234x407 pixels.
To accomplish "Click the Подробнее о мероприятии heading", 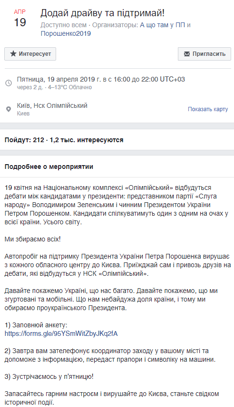I will tap(49, 167).
